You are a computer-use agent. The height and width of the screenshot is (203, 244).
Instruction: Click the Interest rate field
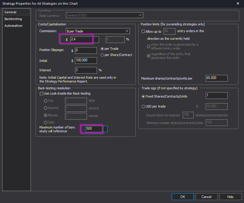tap(86, 70)
